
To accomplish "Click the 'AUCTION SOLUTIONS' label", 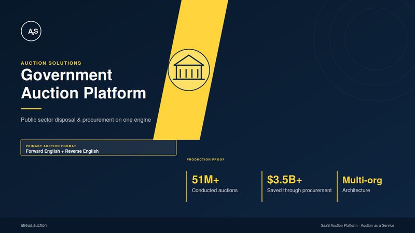I will [51, 63].
